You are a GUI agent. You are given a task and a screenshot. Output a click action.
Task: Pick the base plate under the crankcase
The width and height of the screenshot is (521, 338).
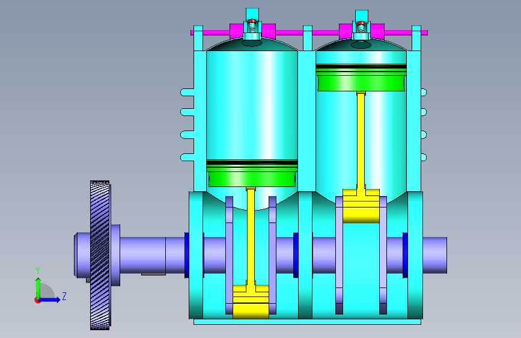[307, 322]
